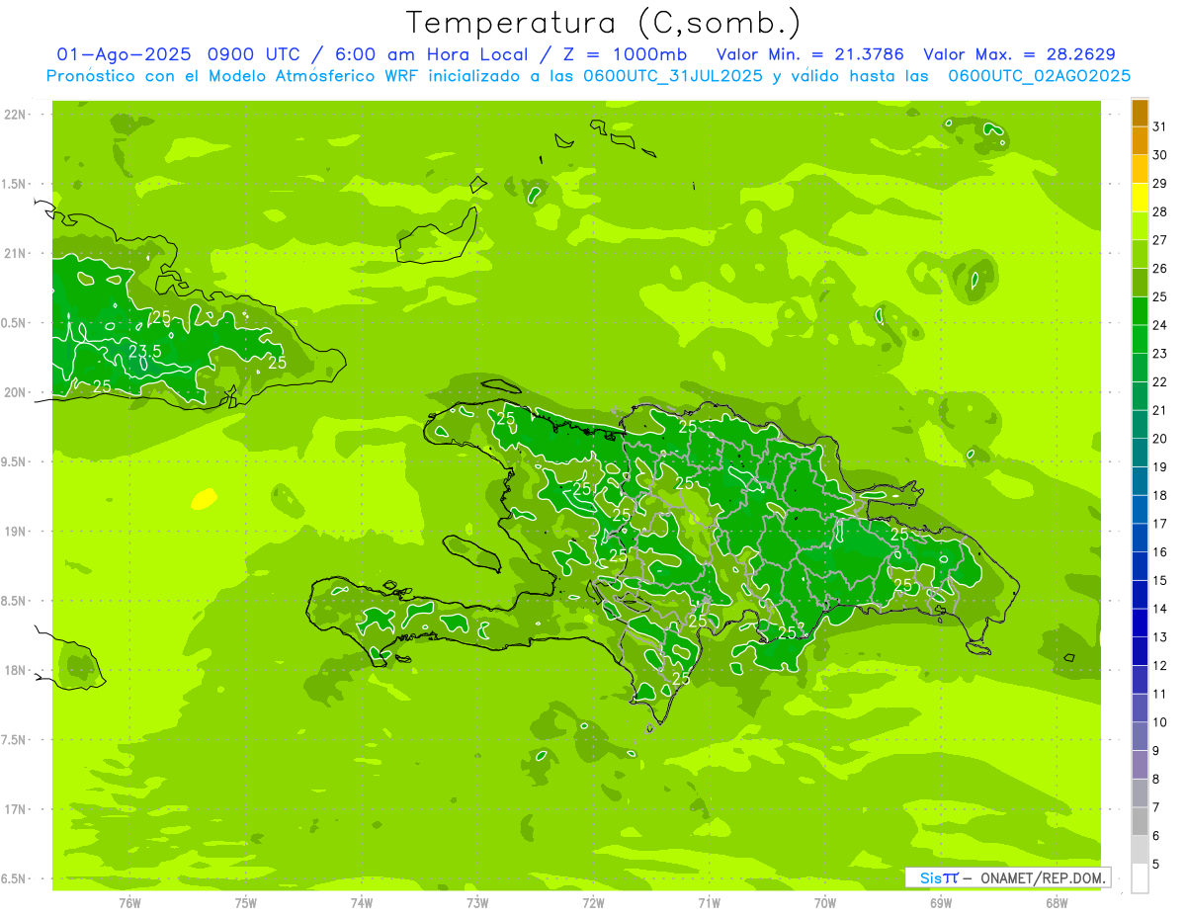Click the "69W" longitude label
Image resolution: width=1186 pixels, height=916 pixels.
click(941, 902)
